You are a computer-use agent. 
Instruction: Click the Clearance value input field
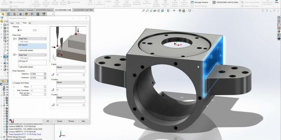tap(38, 74)
